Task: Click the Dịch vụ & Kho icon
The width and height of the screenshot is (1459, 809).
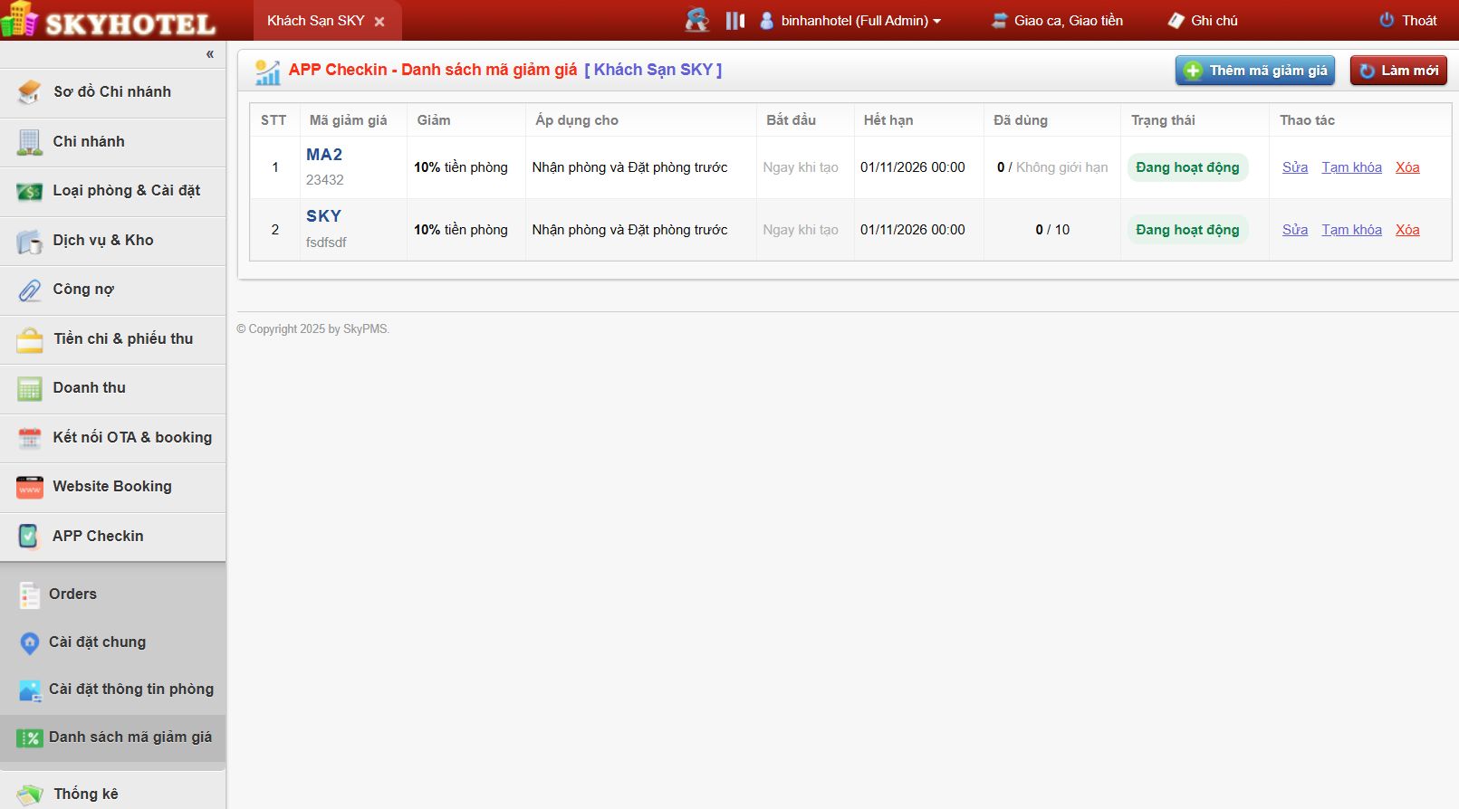Action: pyautogui.click(x=29, y=241)
